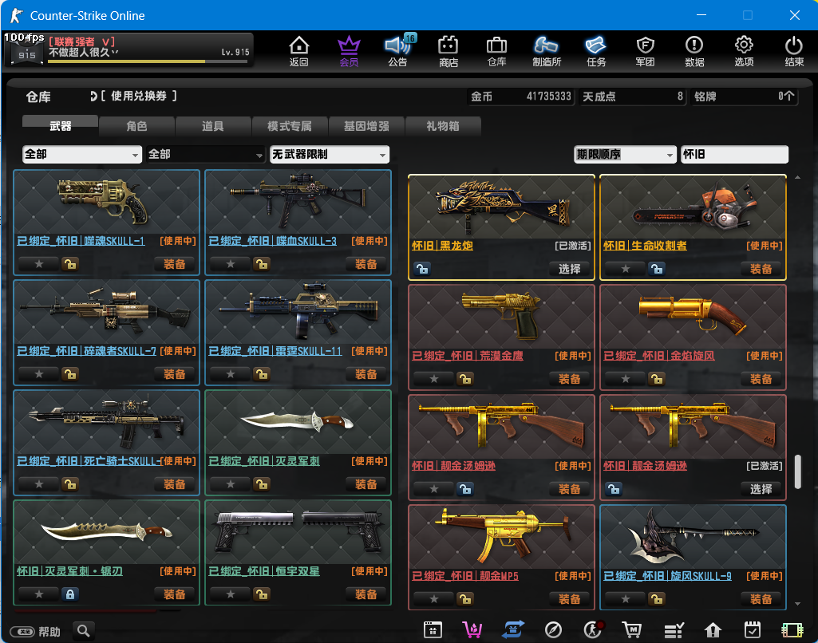Open the blue gift exchange arrows icon
Image resolution: width=818 pixels, height=643 pixels.
coord(513,630)
